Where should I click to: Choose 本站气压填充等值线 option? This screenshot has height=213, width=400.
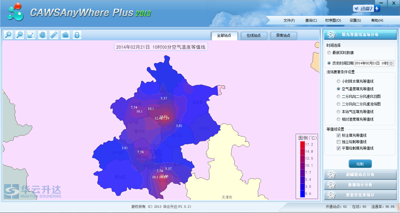338,112
